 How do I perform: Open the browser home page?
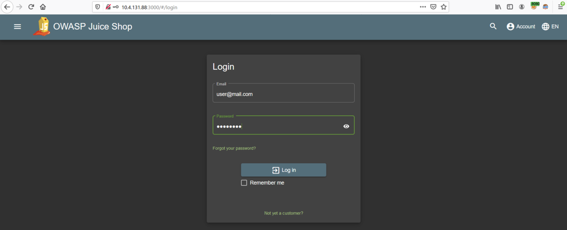tap(43, 7)
